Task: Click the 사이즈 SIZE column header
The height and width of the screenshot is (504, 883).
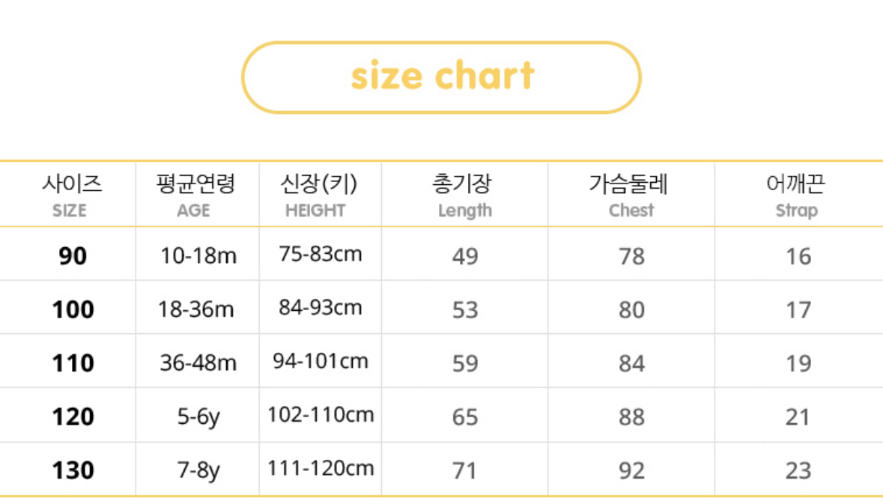Action: point(70,195)
